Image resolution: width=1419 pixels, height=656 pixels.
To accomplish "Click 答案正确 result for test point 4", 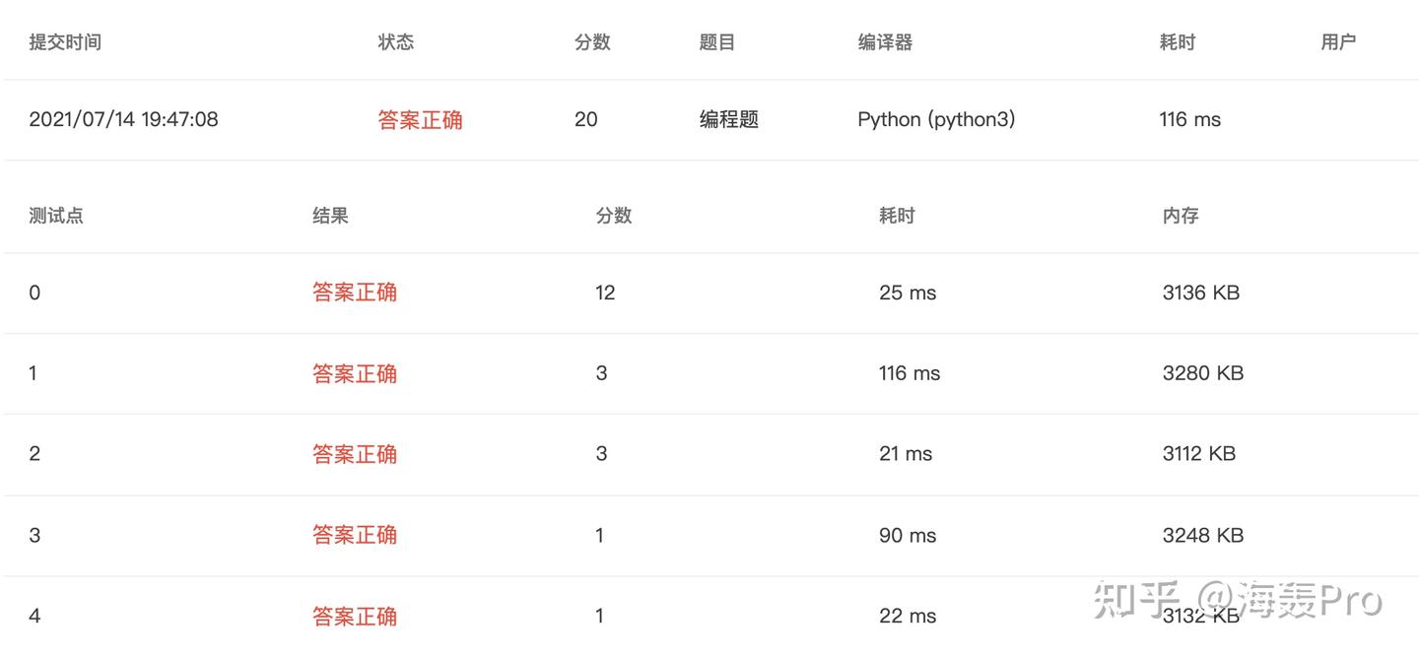I will point(355,617).
